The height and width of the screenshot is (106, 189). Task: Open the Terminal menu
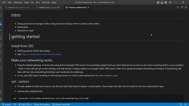tap(46, 2)
